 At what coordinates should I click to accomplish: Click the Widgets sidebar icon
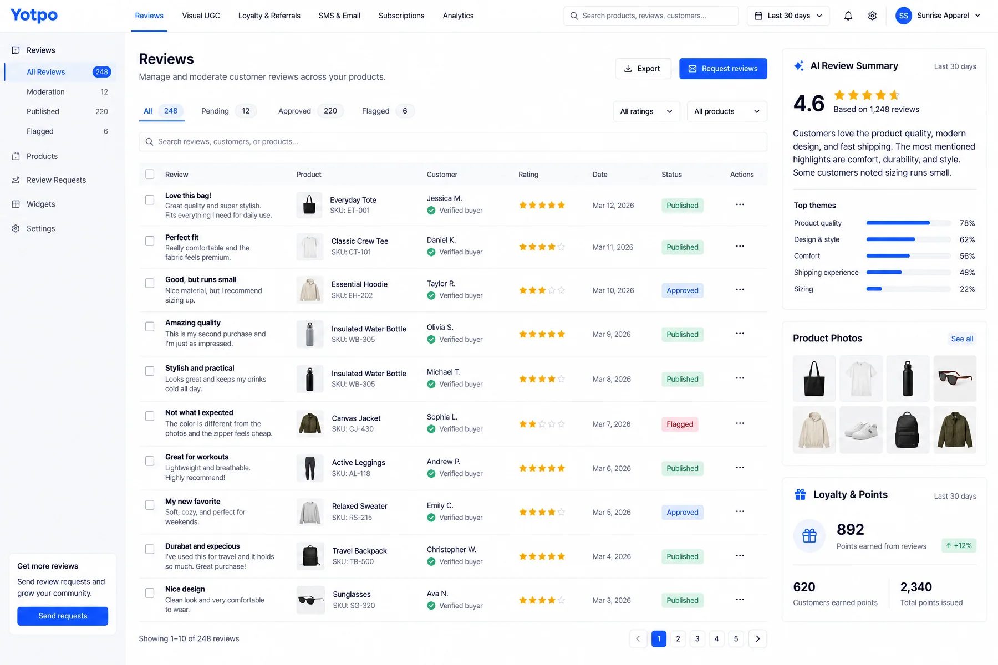16,204
